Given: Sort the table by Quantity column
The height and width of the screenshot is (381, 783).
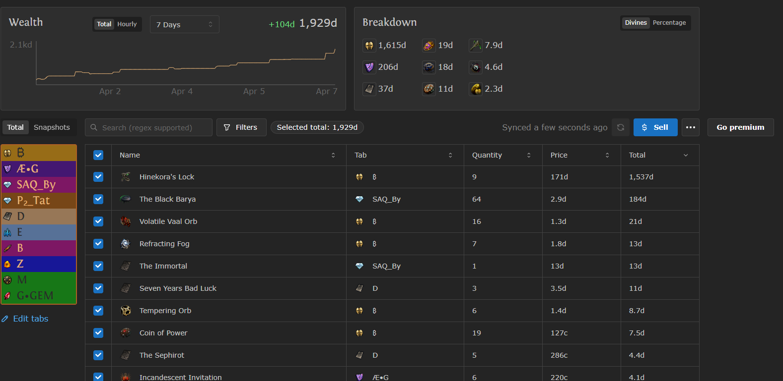Looking at the screenshot, I should (x=503, y=155).
